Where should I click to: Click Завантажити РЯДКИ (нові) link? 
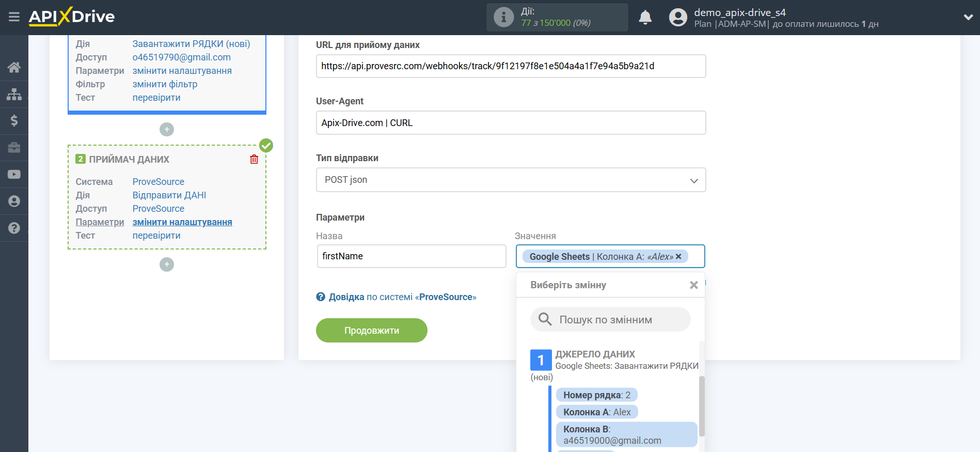(x=191, y=44)
